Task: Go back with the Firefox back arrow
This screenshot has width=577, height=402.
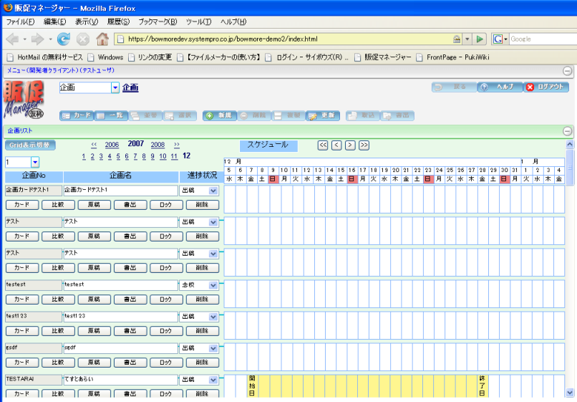Action: 12,39
